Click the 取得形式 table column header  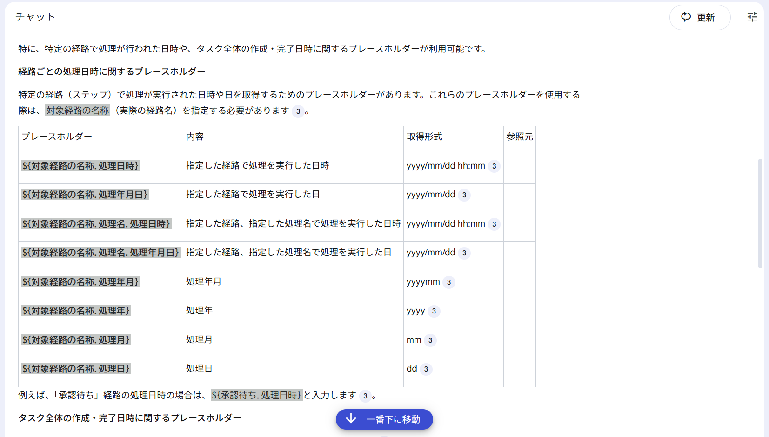point(424,137)
